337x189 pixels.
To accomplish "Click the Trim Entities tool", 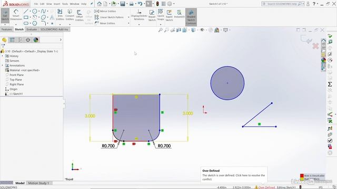I will point(60,15).
